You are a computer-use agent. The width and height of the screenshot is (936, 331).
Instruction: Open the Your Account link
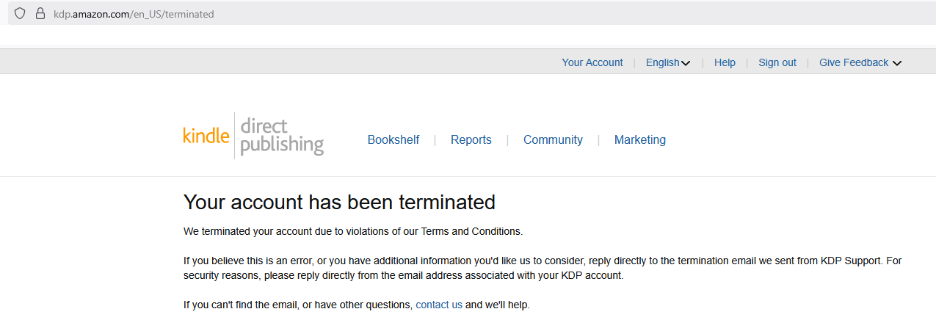[592, 63]
